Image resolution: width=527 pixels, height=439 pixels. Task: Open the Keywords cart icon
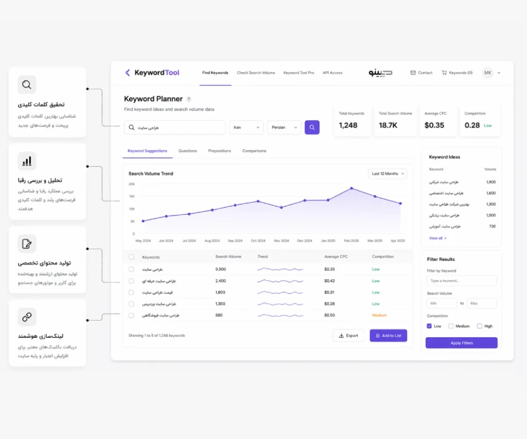(444, 72)
